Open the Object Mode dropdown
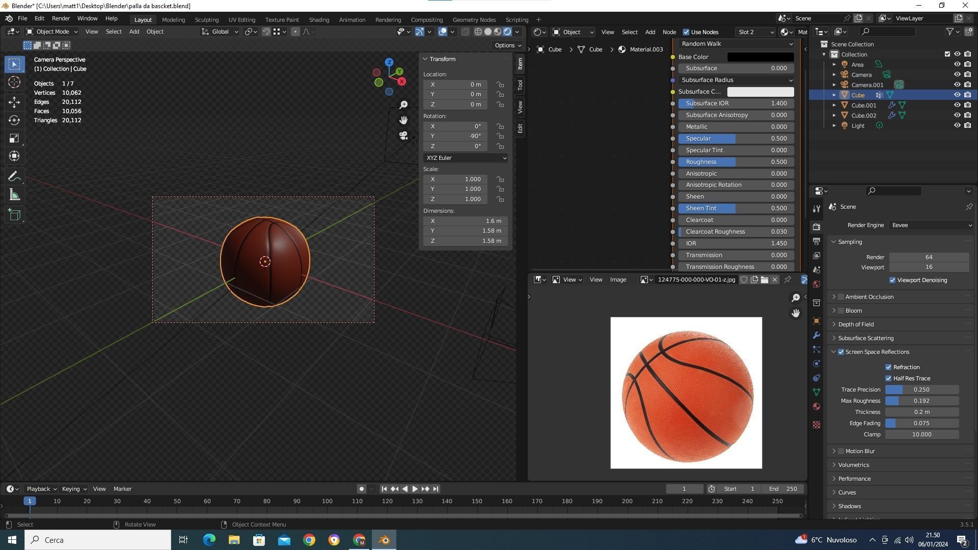This screenshot has height=550, width=978. coord(51,32)
